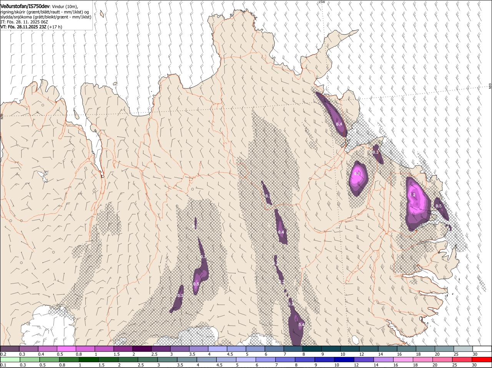Pick the dark teal snow swatch at 8
This screenshot has height=368, width=492.
[312, 348]
